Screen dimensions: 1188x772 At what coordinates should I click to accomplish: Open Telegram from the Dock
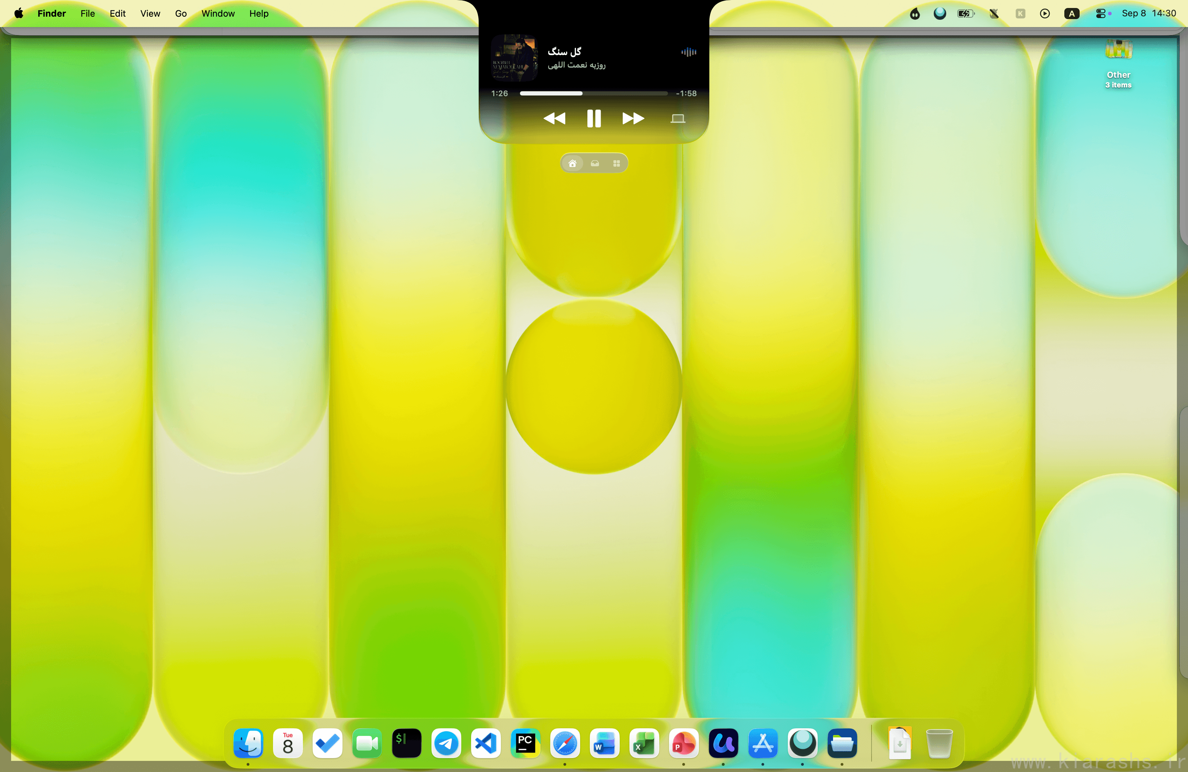[446, 744]
